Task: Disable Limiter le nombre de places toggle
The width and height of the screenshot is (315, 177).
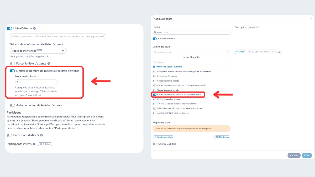Action: pos(12,71)
